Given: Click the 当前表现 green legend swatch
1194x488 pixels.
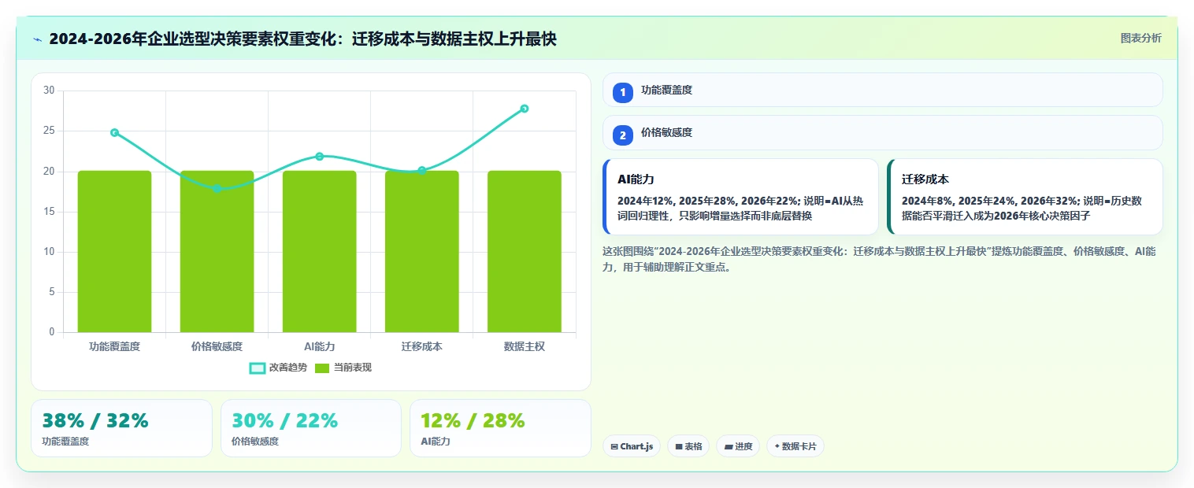Looking at the screenshot, I should [x=322, y=368].
